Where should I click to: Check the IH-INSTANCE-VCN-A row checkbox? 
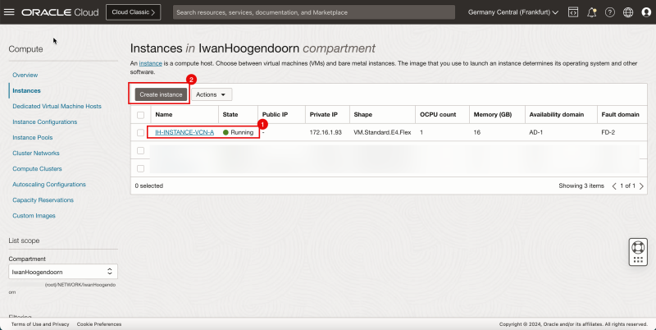(x=141, y=133)
